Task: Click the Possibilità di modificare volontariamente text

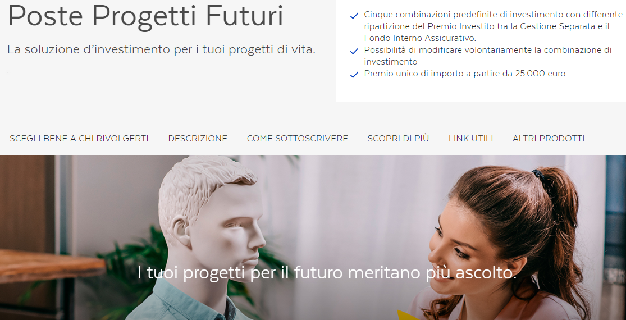Action: (x=487, y=56)
